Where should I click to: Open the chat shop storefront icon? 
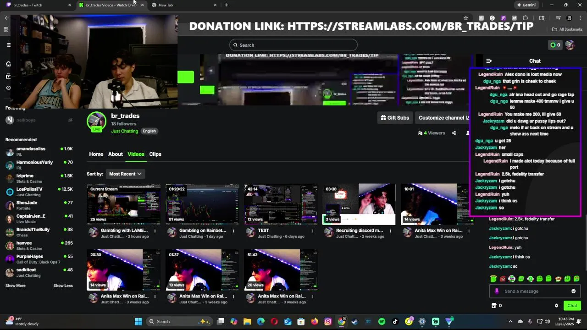point(494,306)
